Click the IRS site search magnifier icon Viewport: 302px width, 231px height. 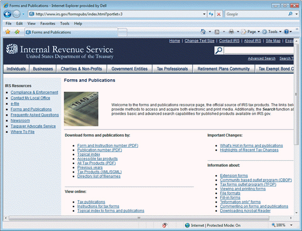coord(219,51)
